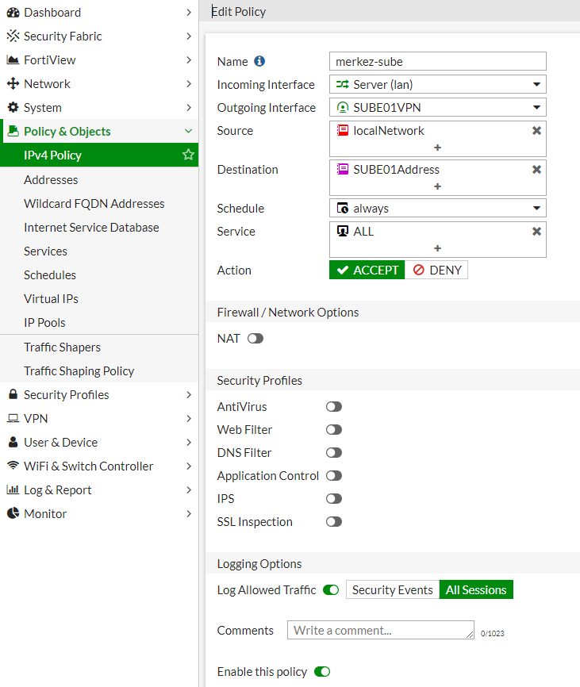The image size is (580, 687).
Task: Open Addresses menu item
Action: click(51, 180)
